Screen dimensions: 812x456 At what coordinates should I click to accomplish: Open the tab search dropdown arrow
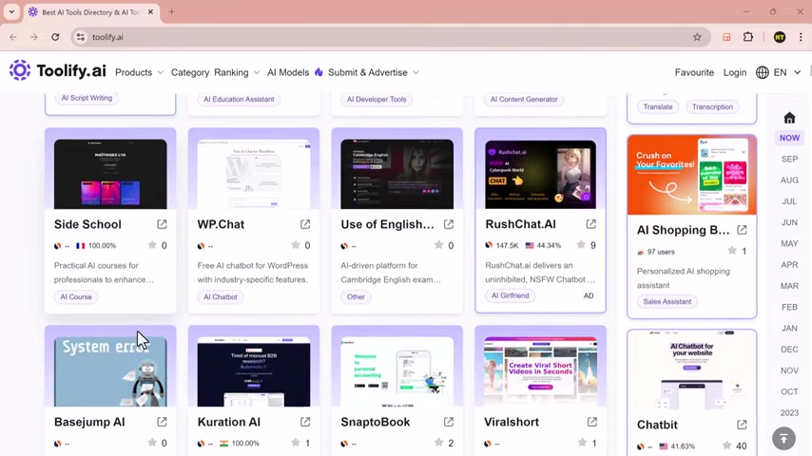[11, 11]
